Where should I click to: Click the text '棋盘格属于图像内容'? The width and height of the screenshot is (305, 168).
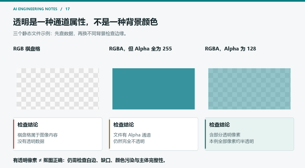pos(37,135)
